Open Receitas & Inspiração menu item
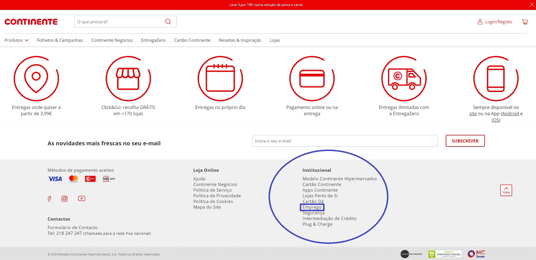Viewport: 536px width, 260px height. click(240, 40)
